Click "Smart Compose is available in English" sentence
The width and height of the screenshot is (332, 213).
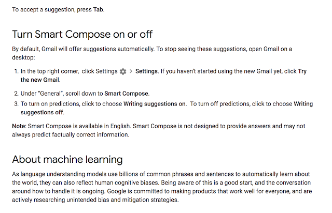(83, 126)
